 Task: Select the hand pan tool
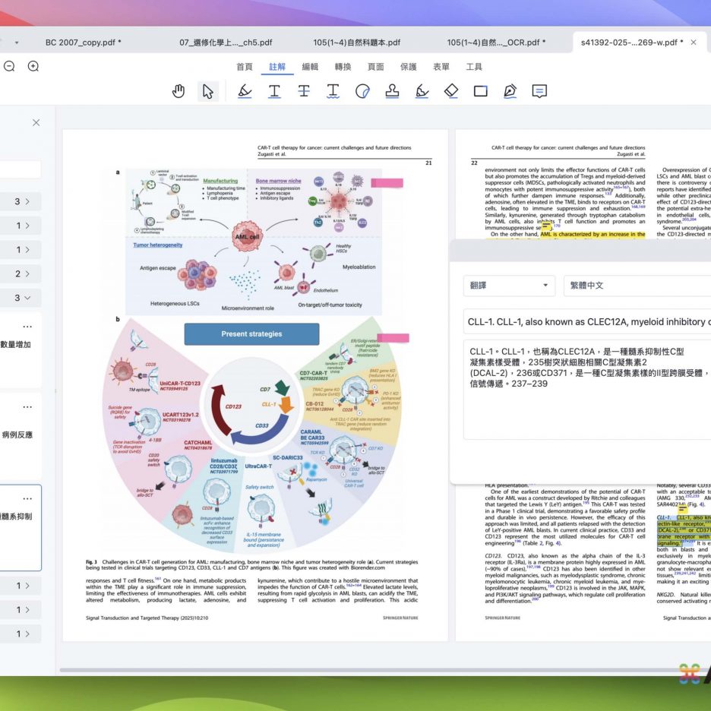[179, 92]
